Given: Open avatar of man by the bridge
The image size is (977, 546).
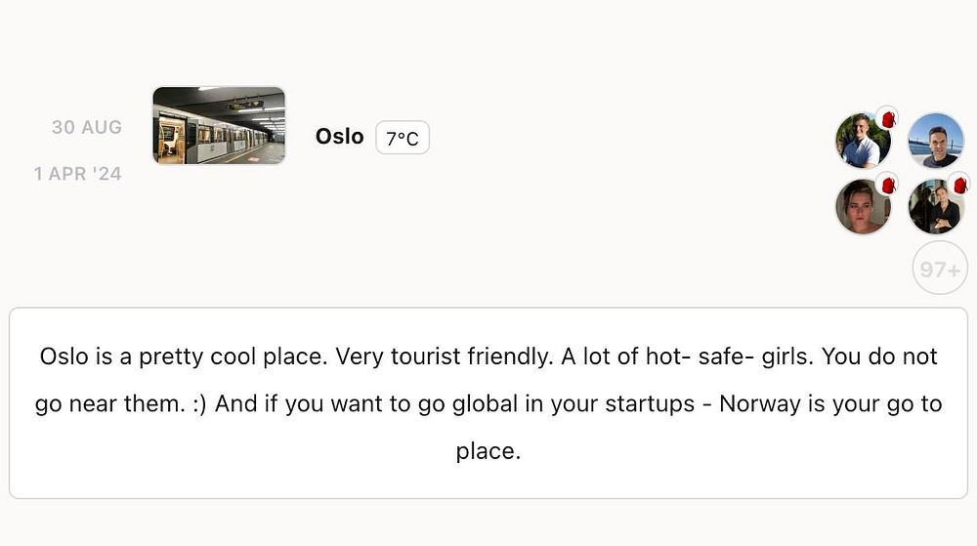Looking at the screenshot, I should click(935, 141).
